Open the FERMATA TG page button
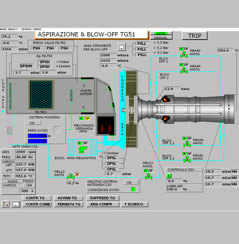Image resolution: width=239 pixels, height=244 pixels. [x=69, y=204]
